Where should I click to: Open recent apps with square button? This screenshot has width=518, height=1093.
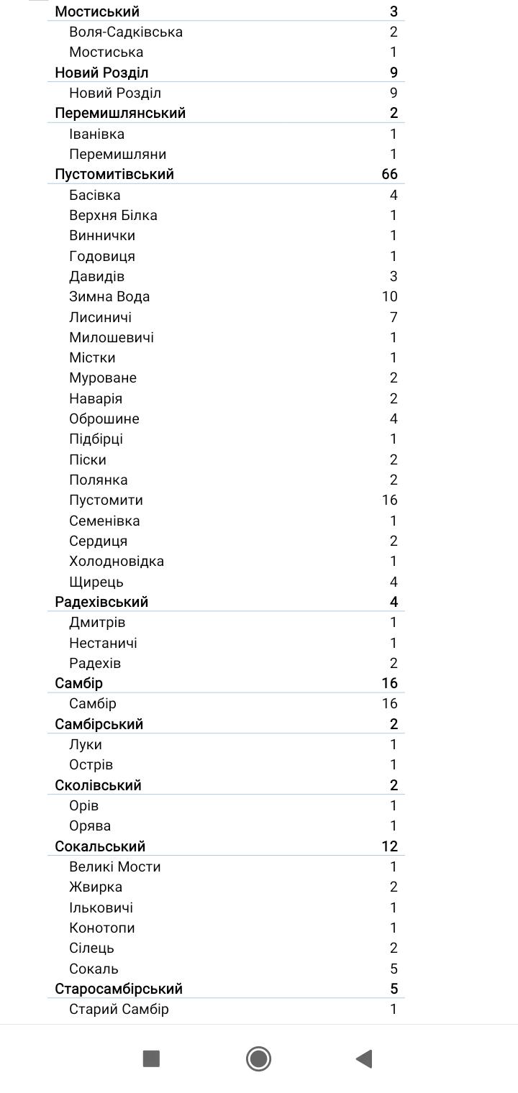pos(151,1058)
